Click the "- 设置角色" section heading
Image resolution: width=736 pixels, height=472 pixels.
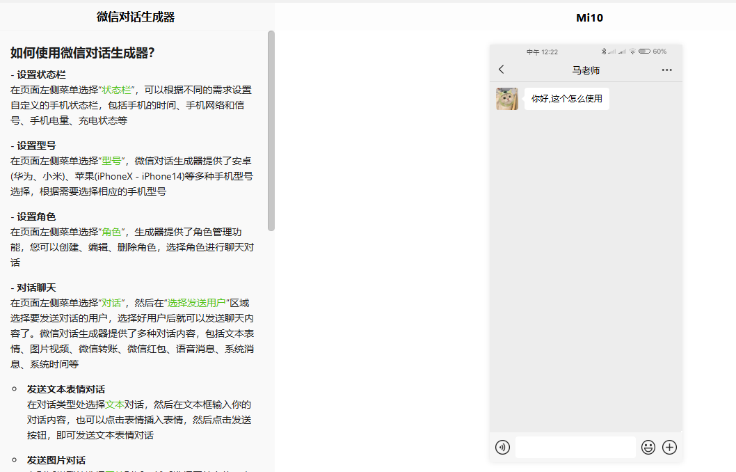click(x=33, y=217)
